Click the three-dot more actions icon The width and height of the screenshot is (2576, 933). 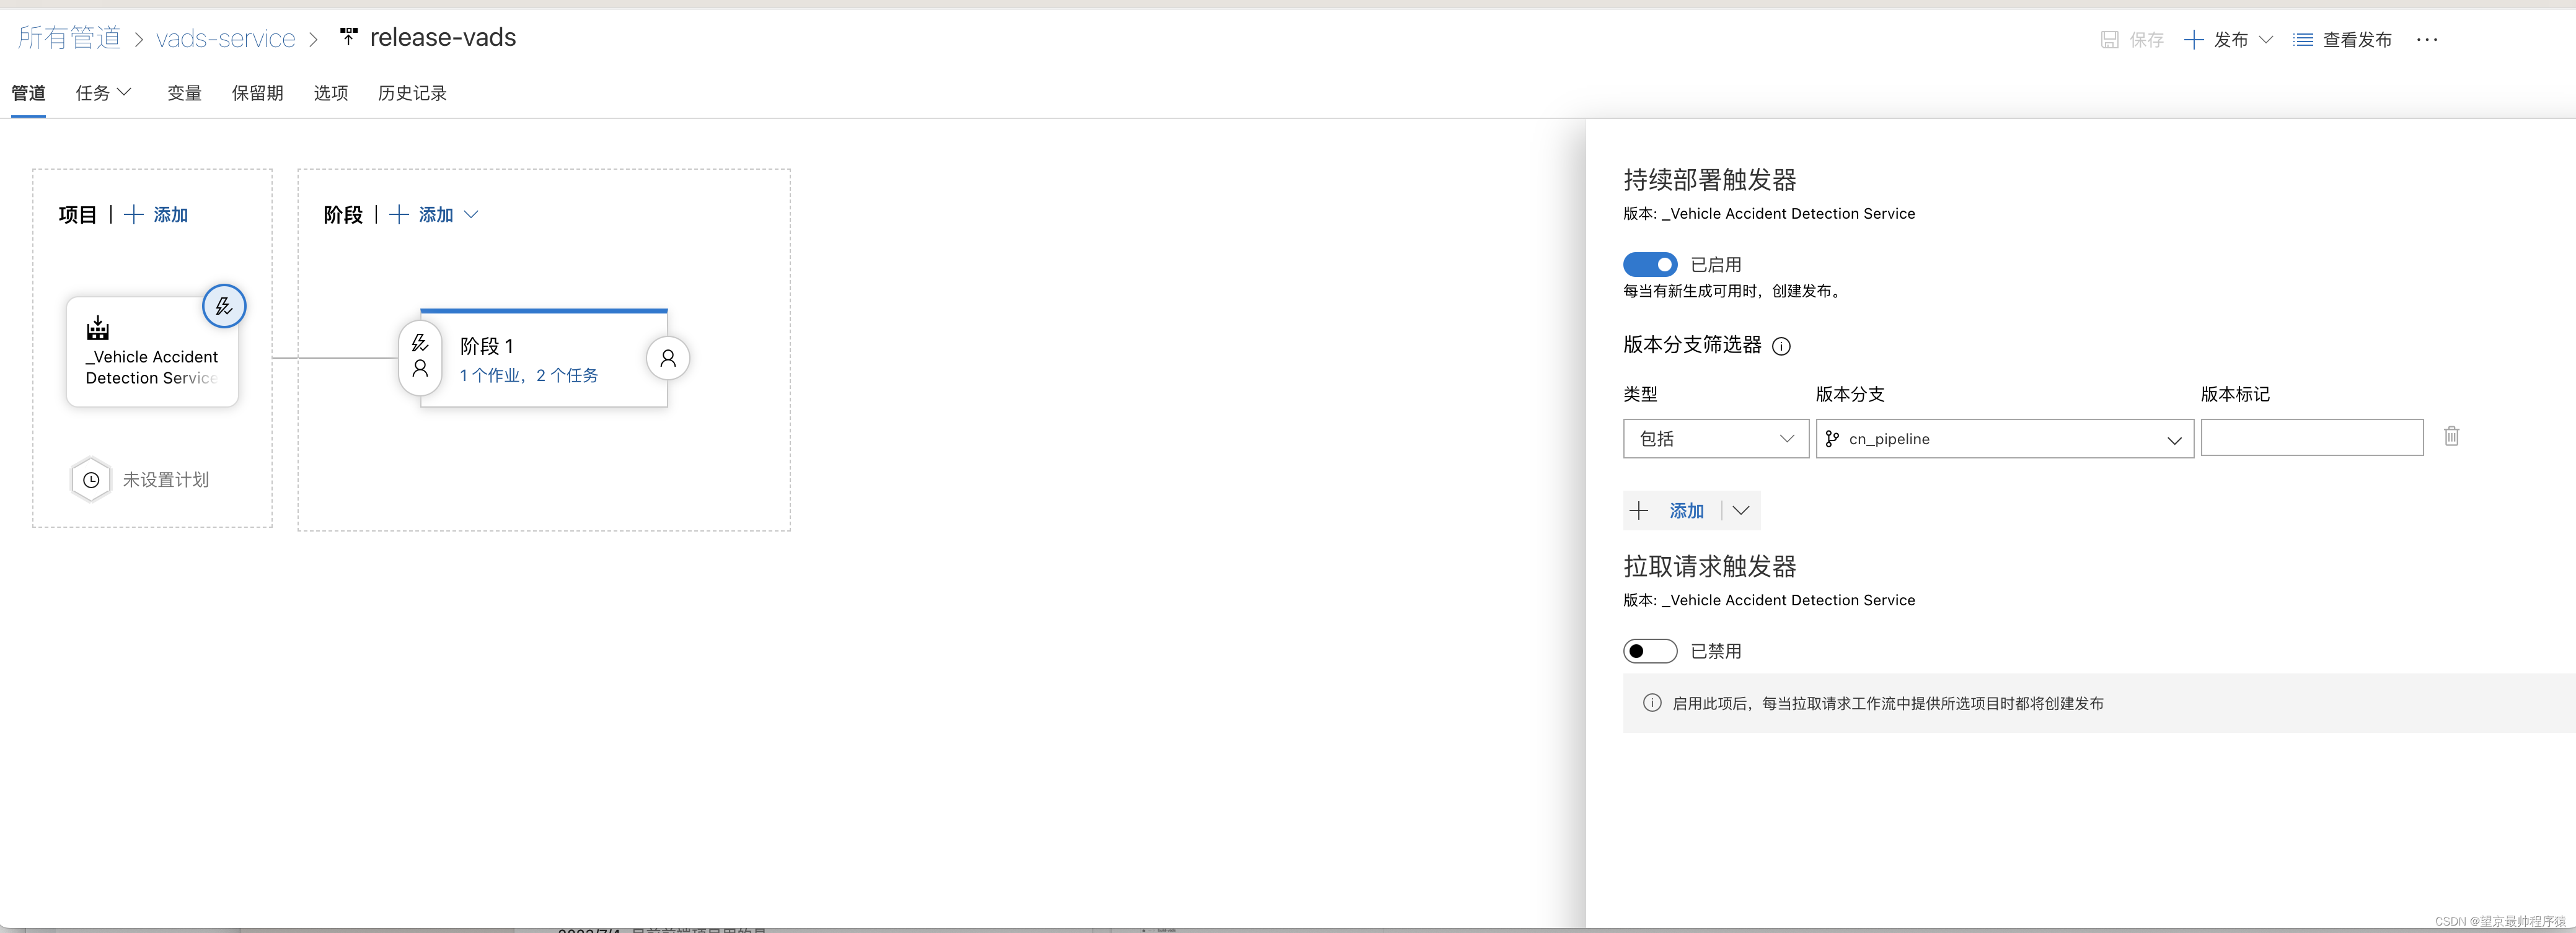click(2427, 40)
